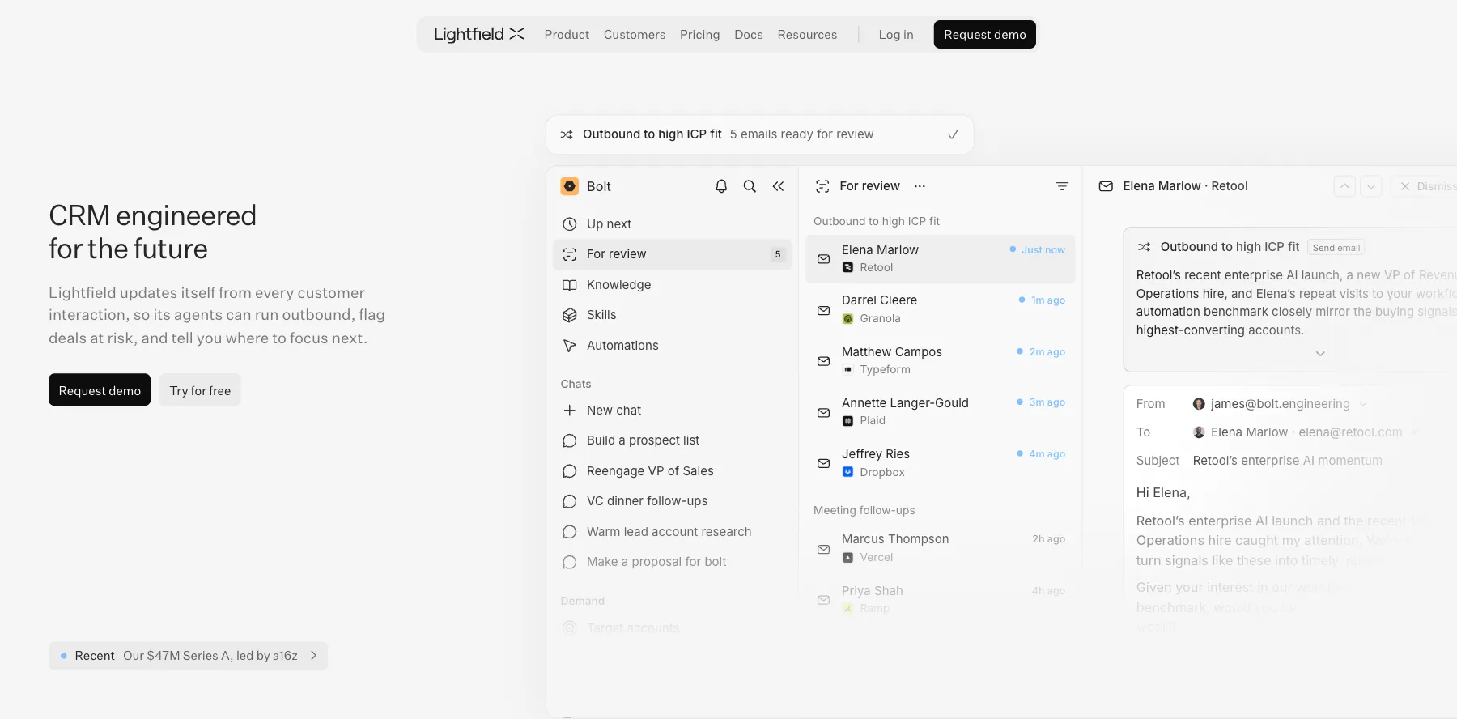Select Matthew Campos Typeform email

[x=940, y=360]
